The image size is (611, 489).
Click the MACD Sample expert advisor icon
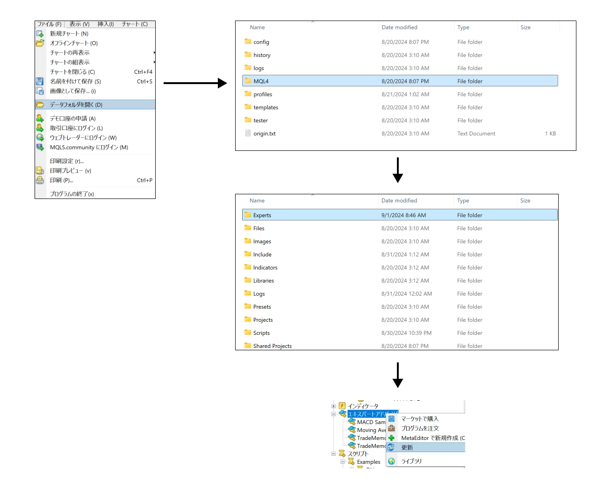(352, 422)
